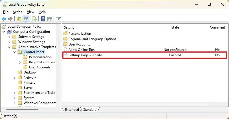Image resolution: width=229 pixels, height=119 pixels.
Task: Open the Help menu
Action: tap(42, 12)
